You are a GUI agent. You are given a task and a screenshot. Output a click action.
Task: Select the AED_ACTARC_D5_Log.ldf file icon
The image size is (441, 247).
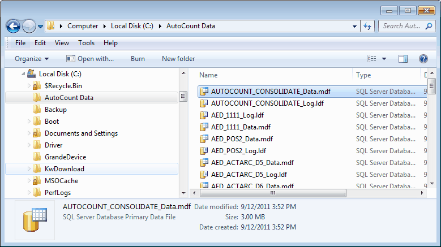204,174
